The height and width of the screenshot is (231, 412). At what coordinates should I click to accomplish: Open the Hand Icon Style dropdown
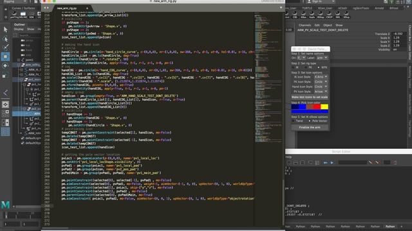321,87
